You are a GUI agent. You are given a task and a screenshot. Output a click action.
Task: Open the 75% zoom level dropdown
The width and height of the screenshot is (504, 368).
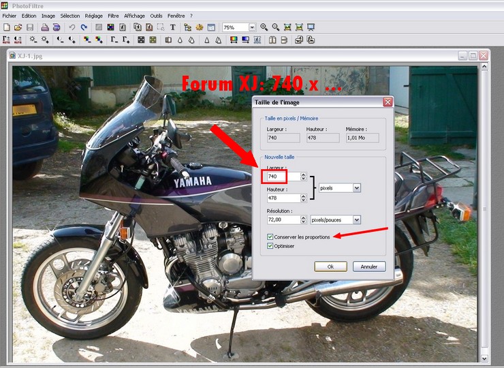[x=252, y=28]
